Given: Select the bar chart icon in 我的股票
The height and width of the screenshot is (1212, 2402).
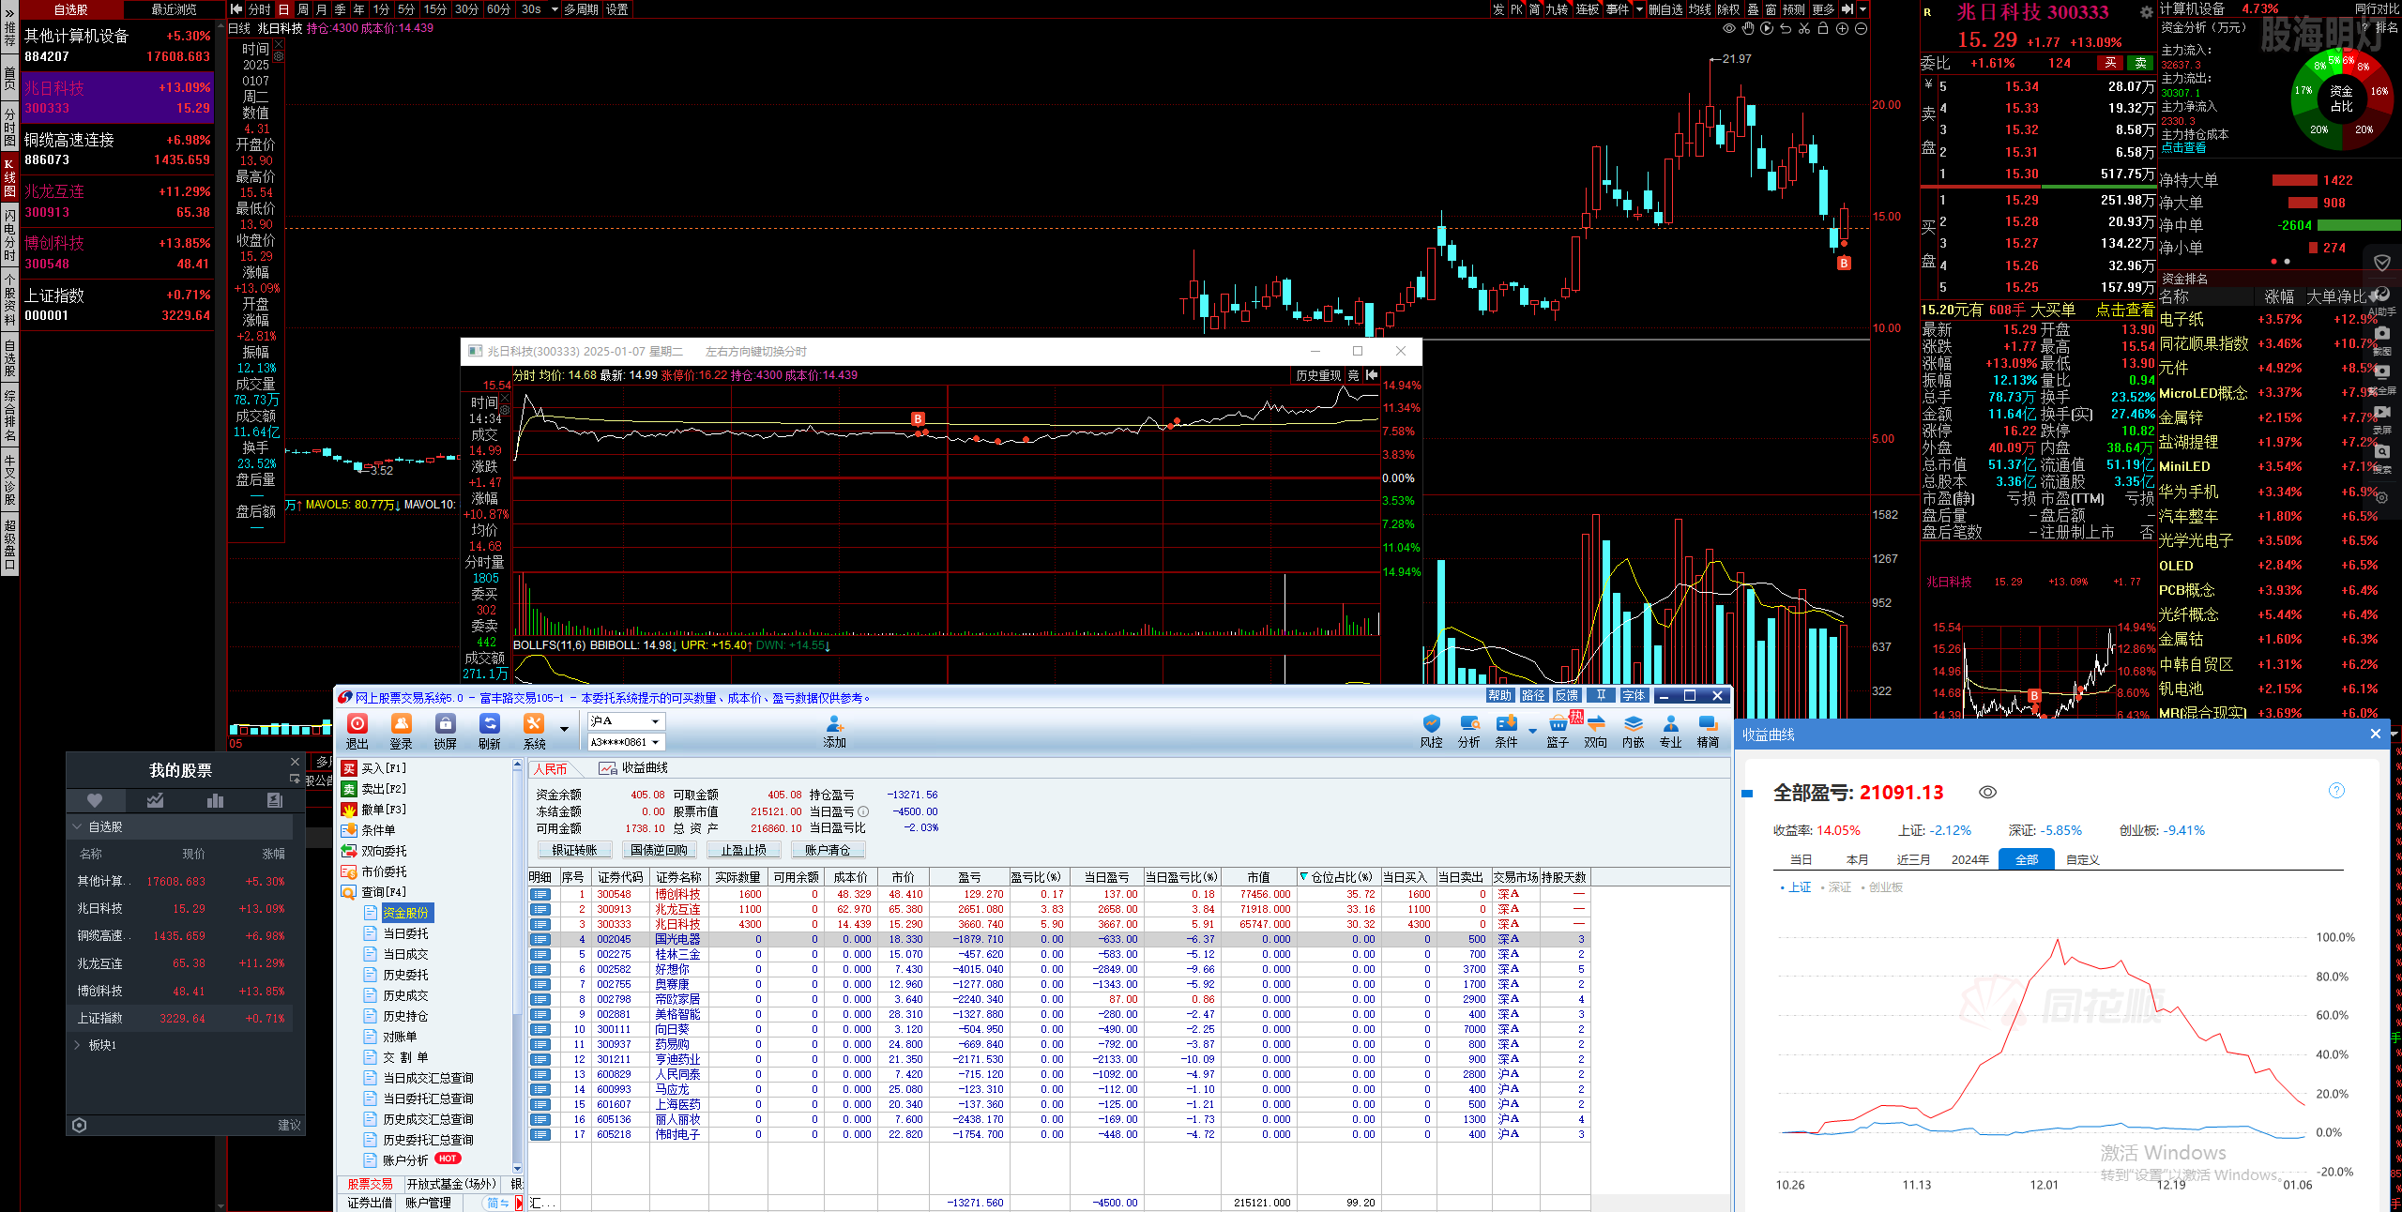Looking at the screenshot, I should point(215,800).
